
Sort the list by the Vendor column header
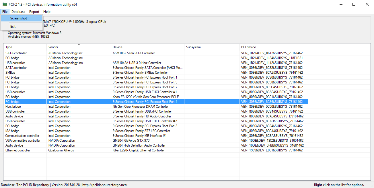[x=79, y=47]
